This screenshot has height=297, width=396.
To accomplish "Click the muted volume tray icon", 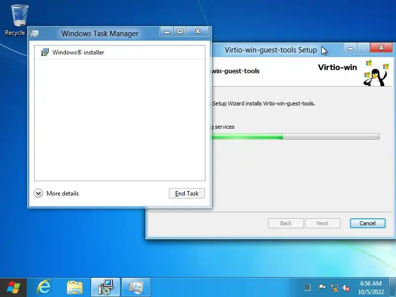I will click(x=346, y=288).
